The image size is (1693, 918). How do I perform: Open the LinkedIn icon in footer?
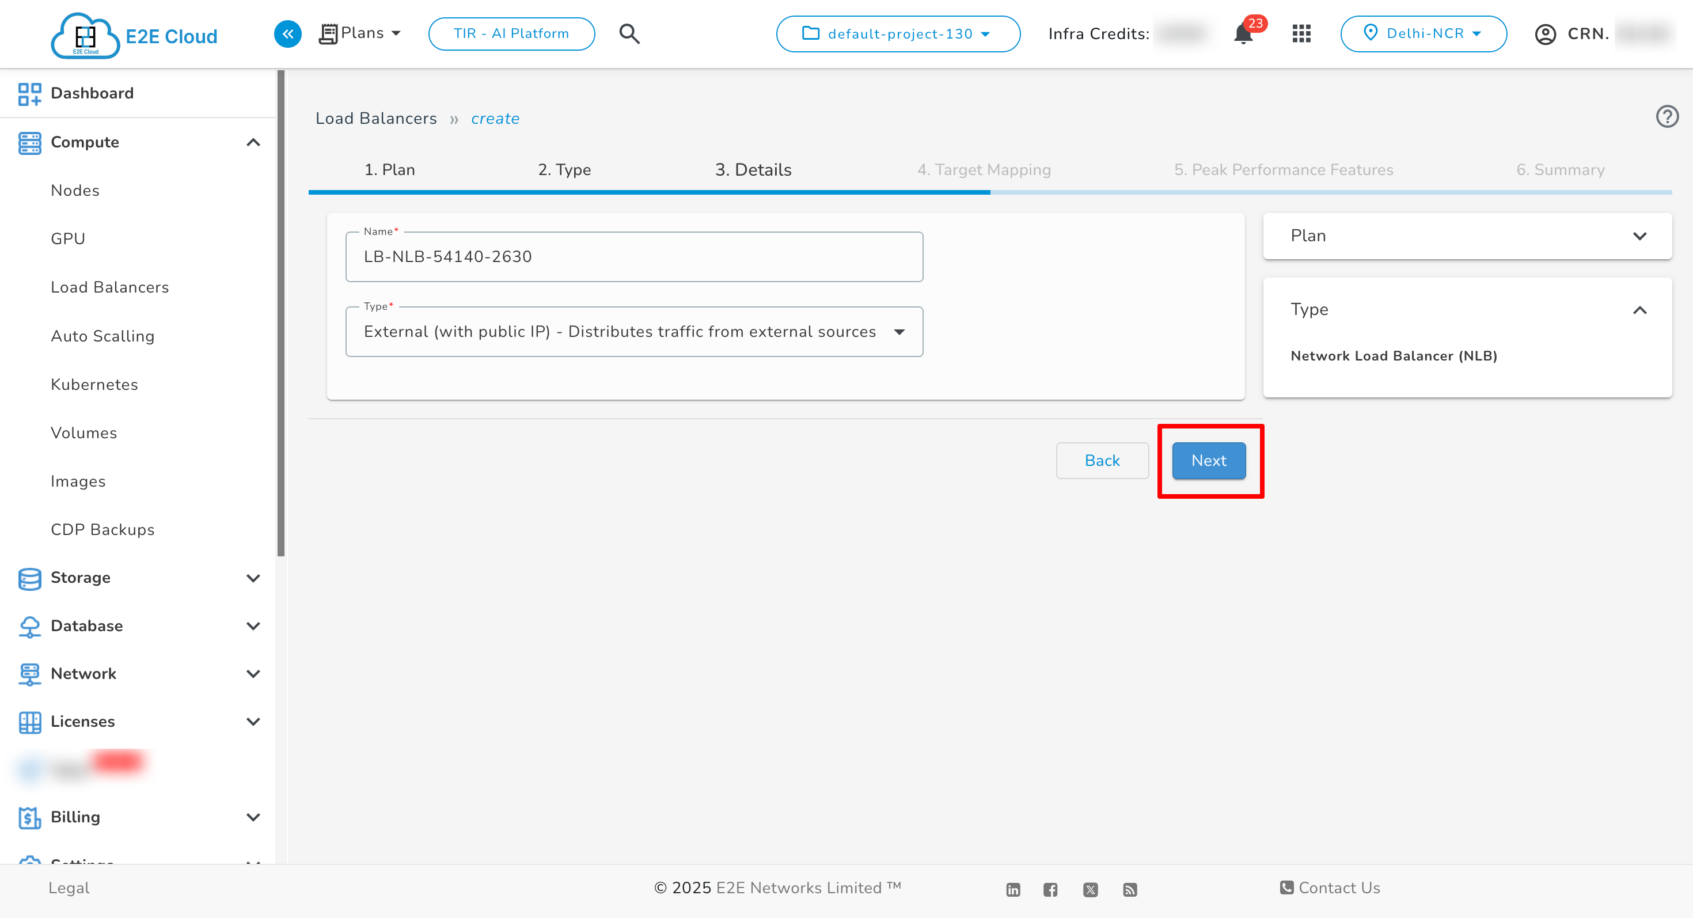coord(1012,889)
